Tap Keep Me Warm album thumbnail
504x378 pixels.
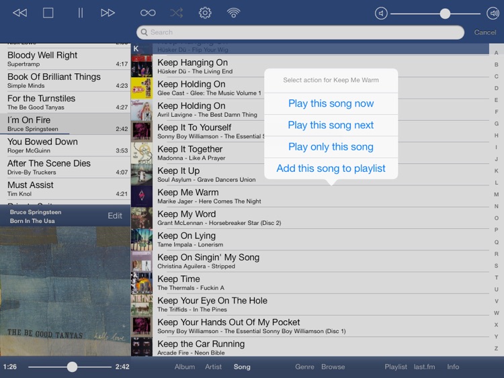[142, 196]
